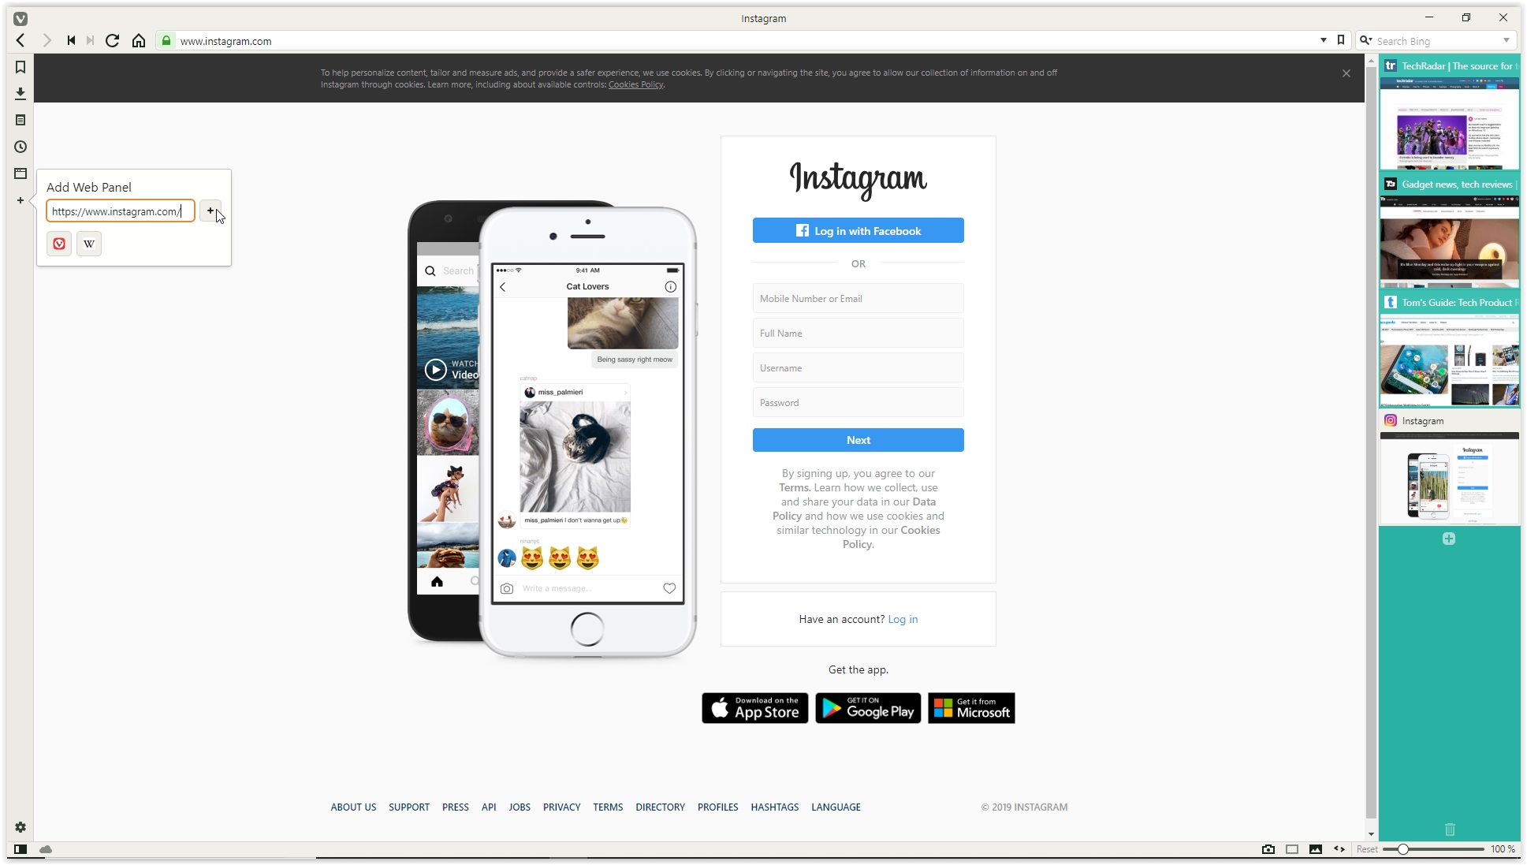
Task: Click the Mobile Number or Email input field
Action: coord(858,299)
